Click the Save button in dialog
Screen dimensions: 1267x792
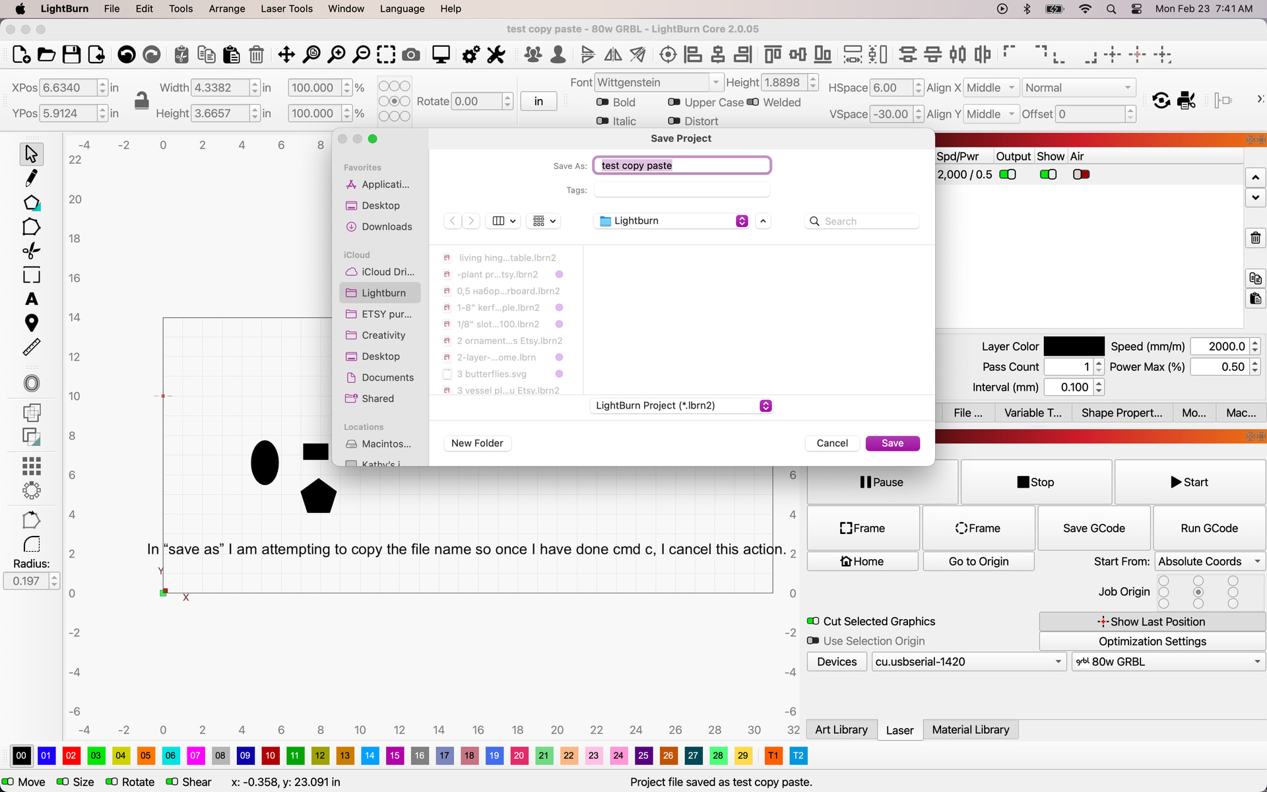pyautogui.click(x=892, y=443)
